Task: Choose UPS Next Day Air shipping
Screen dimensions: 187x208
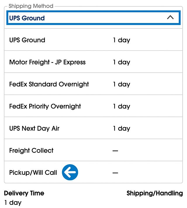Action: pos(34,129)
